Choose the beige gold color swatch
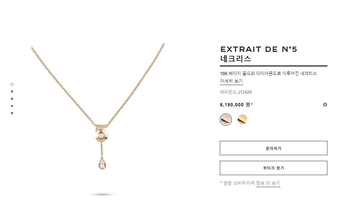 226,120
